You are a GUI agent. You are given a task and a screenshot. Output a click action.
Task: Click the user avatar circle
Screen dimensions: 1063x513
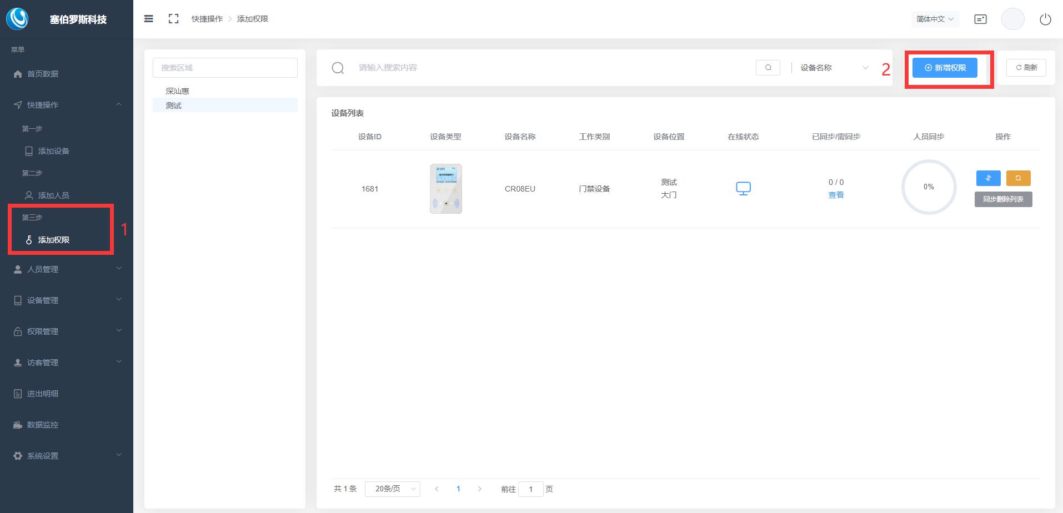coord(1012,19)
